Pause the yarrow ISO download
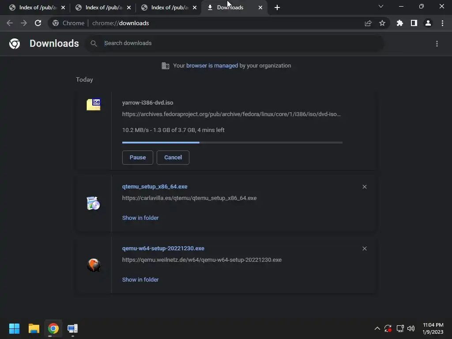Viewport: 452px width, 339px height. pyautogui.click(x=138, y=158)
